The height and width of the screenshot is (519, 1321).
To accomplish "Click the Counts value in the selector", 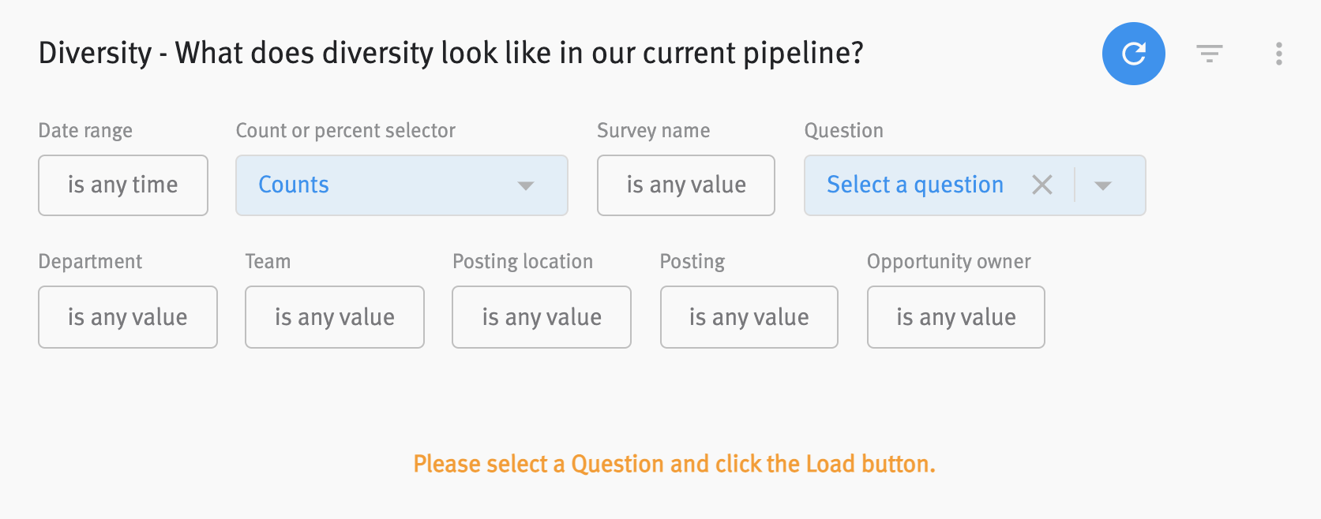I will coord(294,185).
